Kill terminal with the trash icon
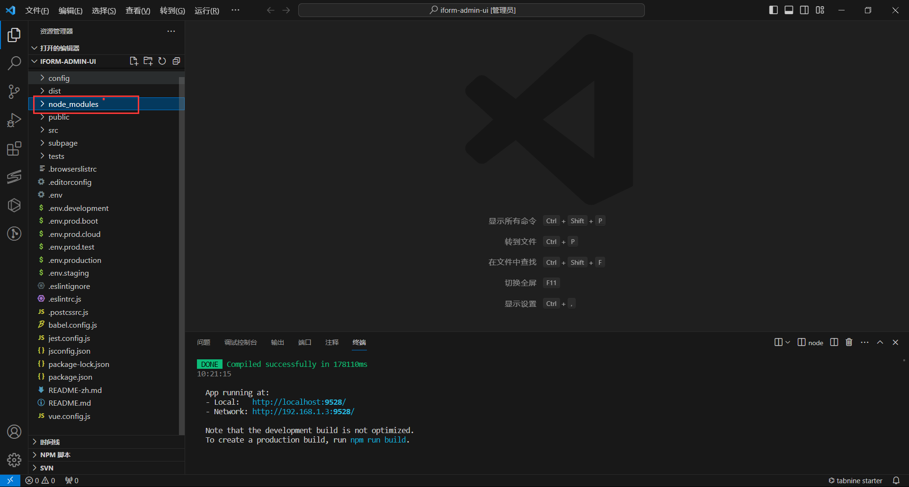Viewport: 909px width, 487px height. point(849,342)
